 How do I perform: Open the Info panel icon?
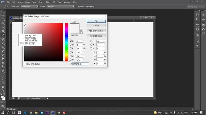[x=197, y=29]
